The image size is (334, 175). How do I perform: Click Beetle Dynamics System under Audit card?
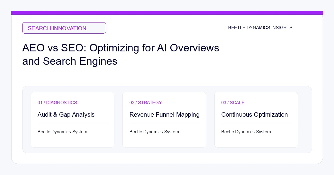(x=62, y=132)
